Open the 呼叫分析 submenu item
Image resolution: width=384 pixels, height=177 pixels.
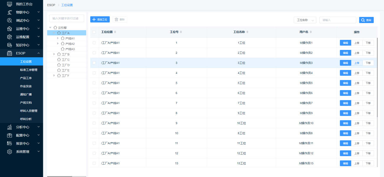22,119
